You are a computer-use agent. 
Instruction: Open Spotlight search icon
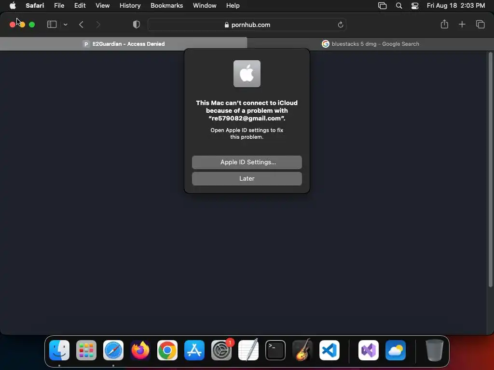coord(399,5)
